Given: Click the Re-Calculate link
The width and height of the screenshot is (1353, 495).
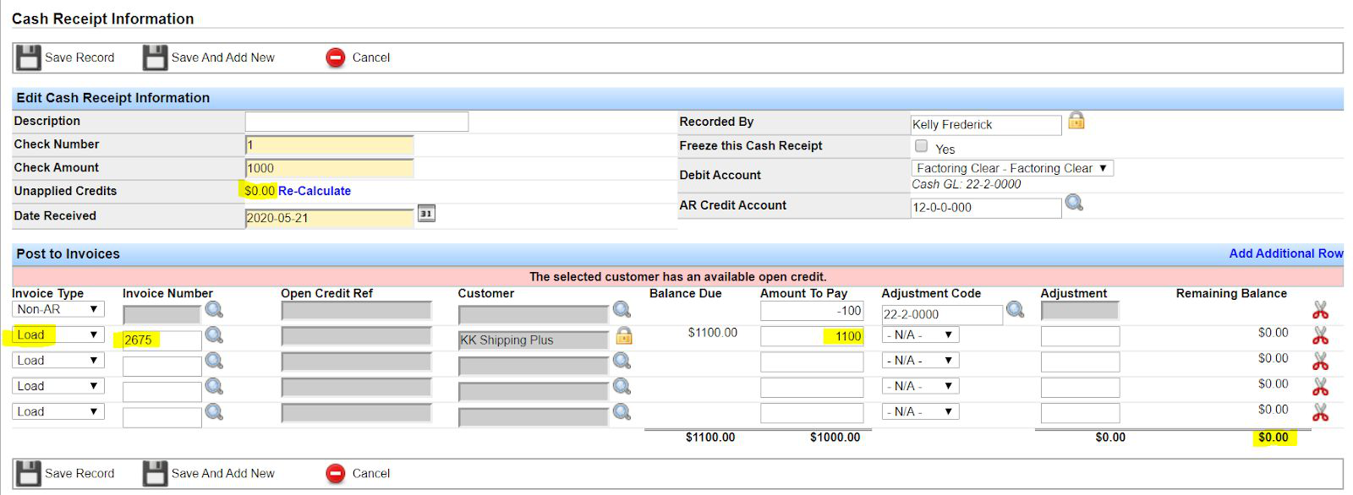Looking at the screenshot, I should coord(315,191).
